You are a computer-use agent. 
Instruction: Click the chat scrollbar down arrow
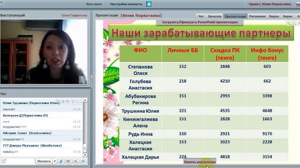coord(85,155)
